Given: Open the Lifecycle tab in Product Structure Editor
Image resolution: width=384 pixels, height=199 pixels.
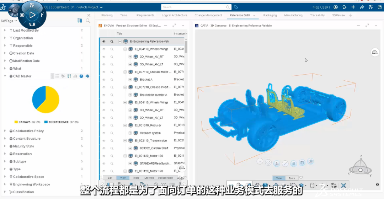Looking at the screenshot, I should (x=149, y=178).
